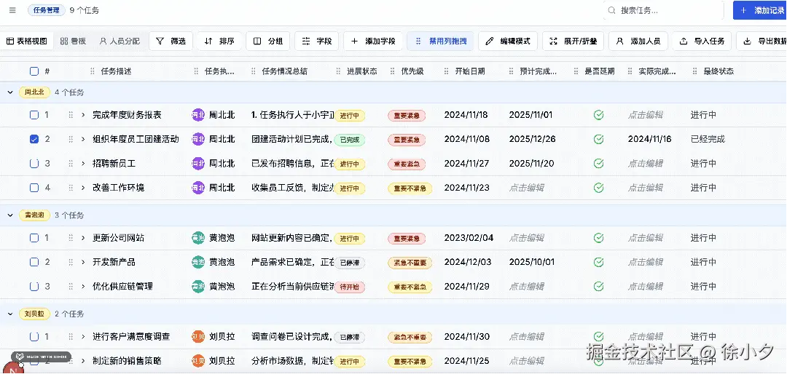Expand the 更新公司网站 row
Viewport: 787px width, 374px height.
coord(83,238)
